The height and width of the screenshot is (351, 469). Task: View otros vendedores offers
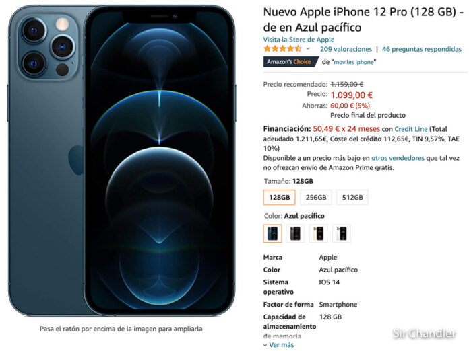click(398, 158)
